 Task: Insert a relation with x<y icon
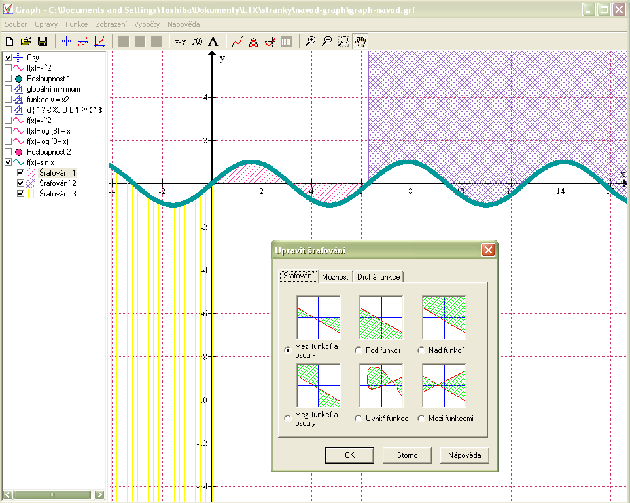[181, 41]
